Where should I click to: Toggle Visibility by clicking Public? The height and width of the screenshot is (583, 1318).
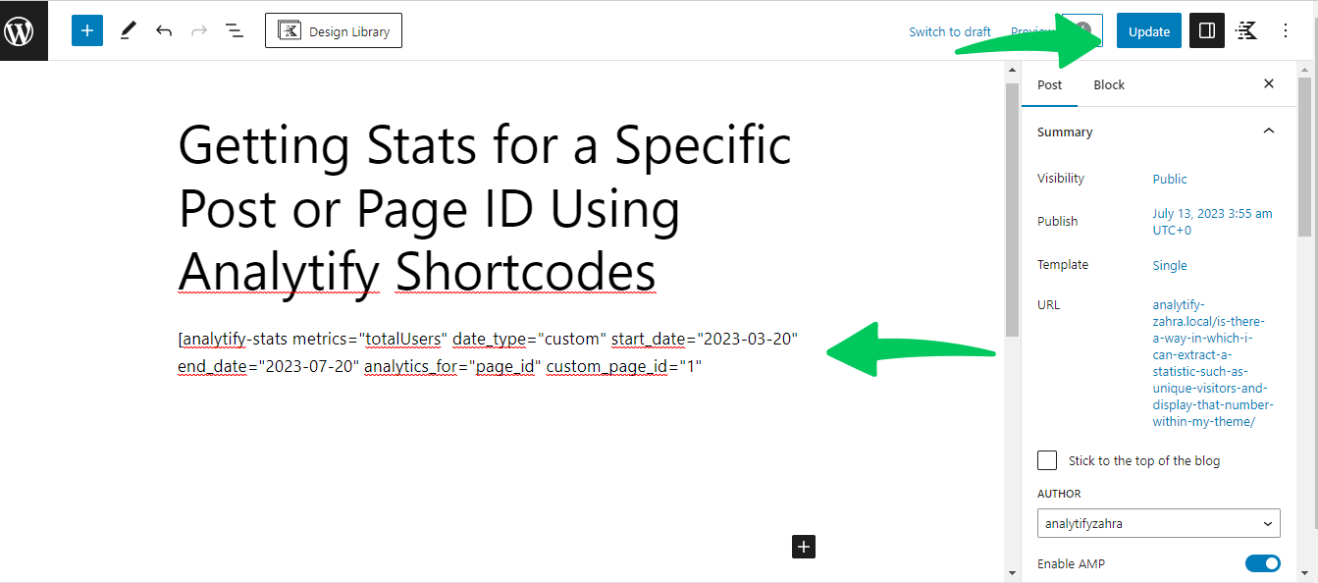click(x=1170, y=179)
